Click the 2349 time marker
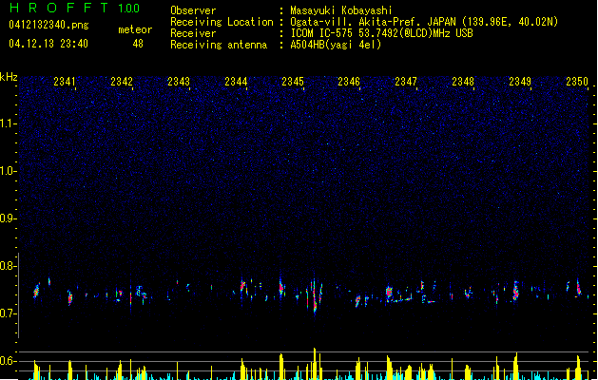Viewport: 598px width, 380px height. 520,82
